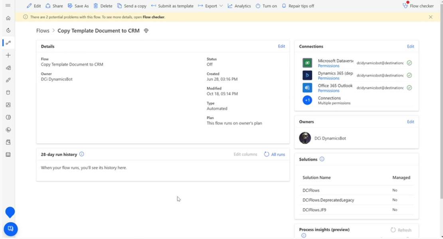This screenshot has height=239, width=443.
Task: Click Outlook connection status checkmark
Action: (409, 88)
